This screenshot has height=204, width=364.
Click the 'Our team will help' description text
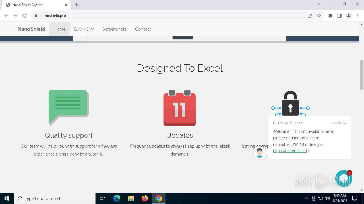[69, 150]
